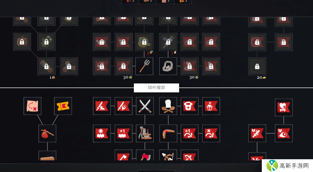Click the 绿叶魔窟 section label

[x=156, y=88]
